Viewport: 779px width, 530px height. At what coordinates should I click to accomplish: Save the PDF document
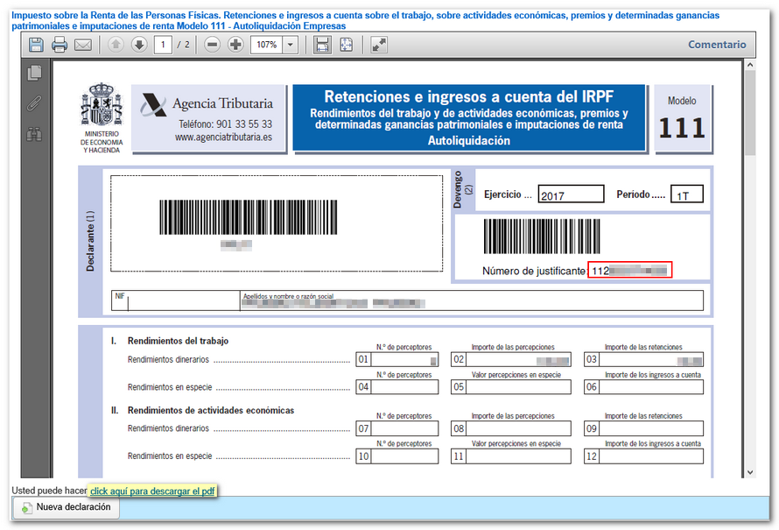click(x=36, y=45)
